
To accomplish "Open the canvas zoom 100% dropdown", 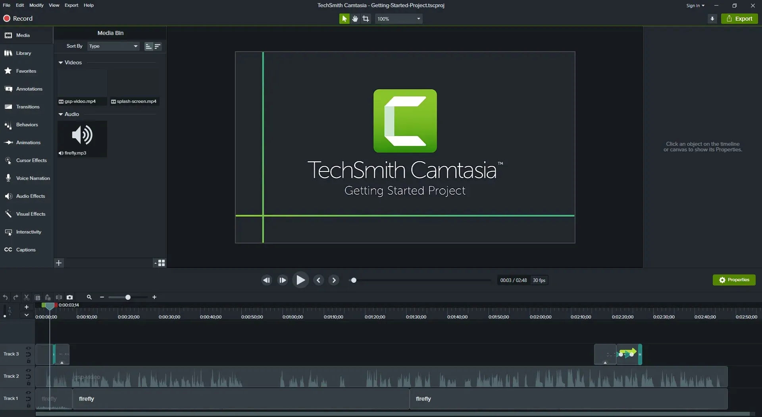I will point(398,19).
